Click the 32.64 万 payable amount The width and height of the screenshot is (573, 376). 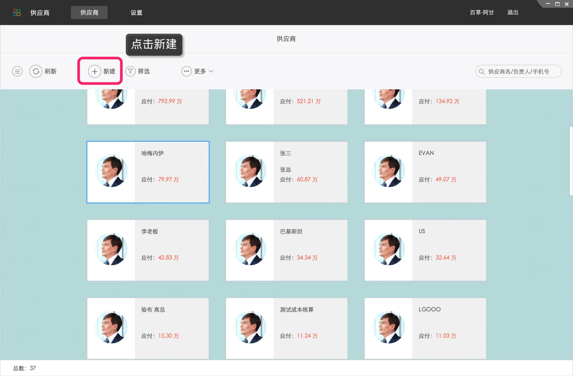446,257
